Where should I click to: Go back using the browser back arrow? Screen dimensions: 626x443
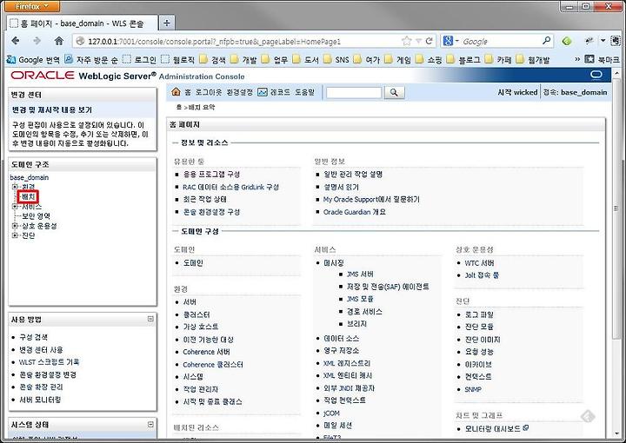(16, 41)
